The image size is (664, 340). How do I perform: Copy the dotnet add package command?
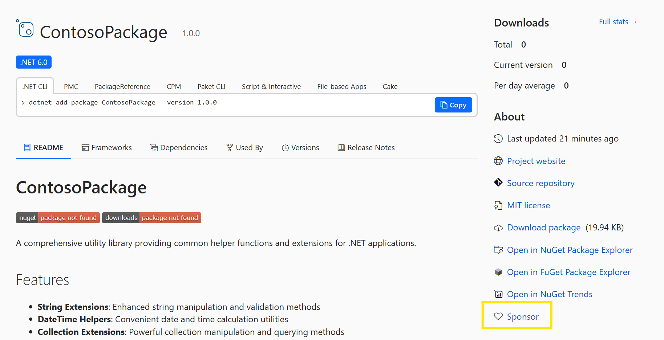pos(453,105)
